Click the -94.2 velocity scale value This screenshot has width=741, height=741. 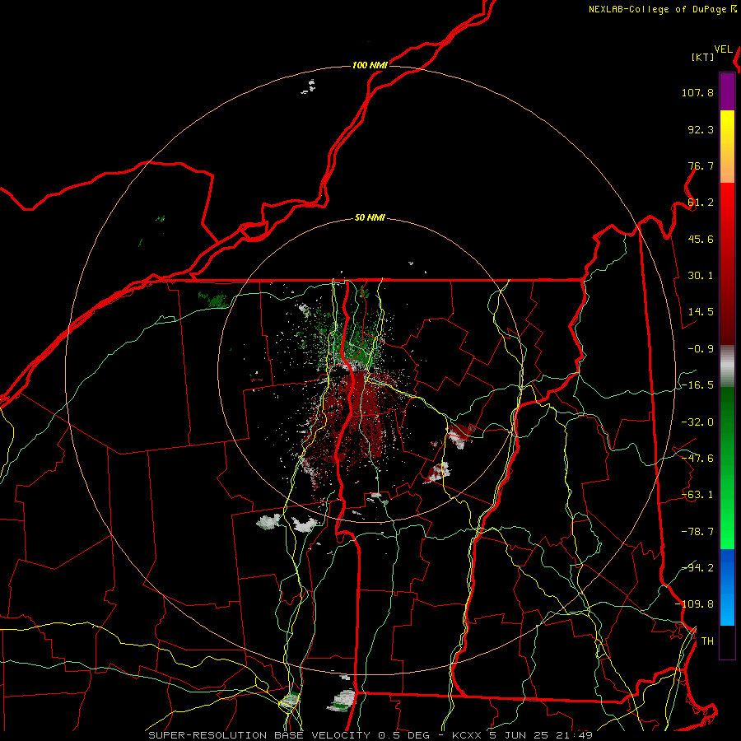(x=697, y=568)
